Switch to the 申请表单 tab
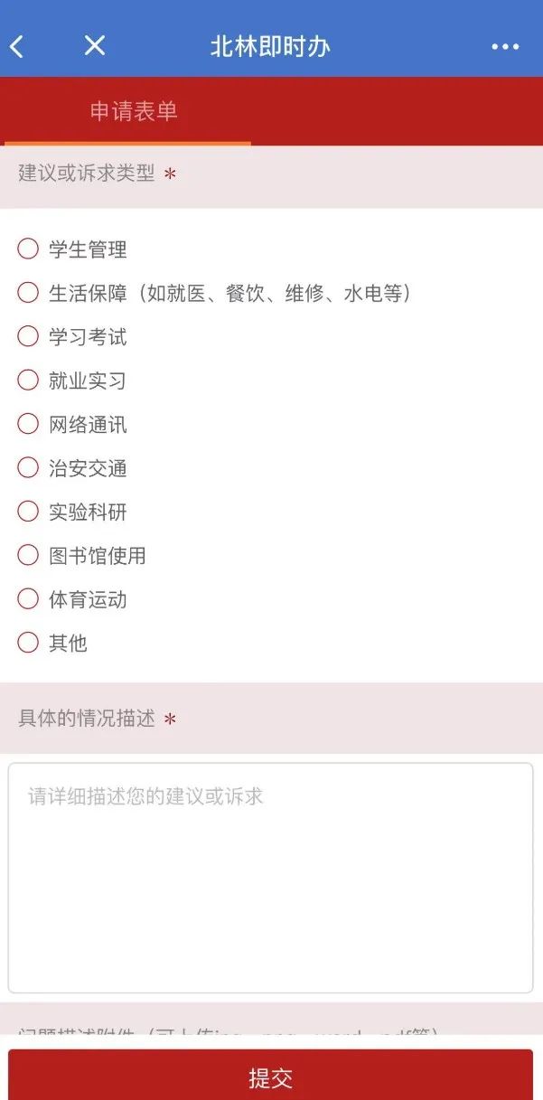This screenshot has width=543, height=1100. click(x=134, y=111)
